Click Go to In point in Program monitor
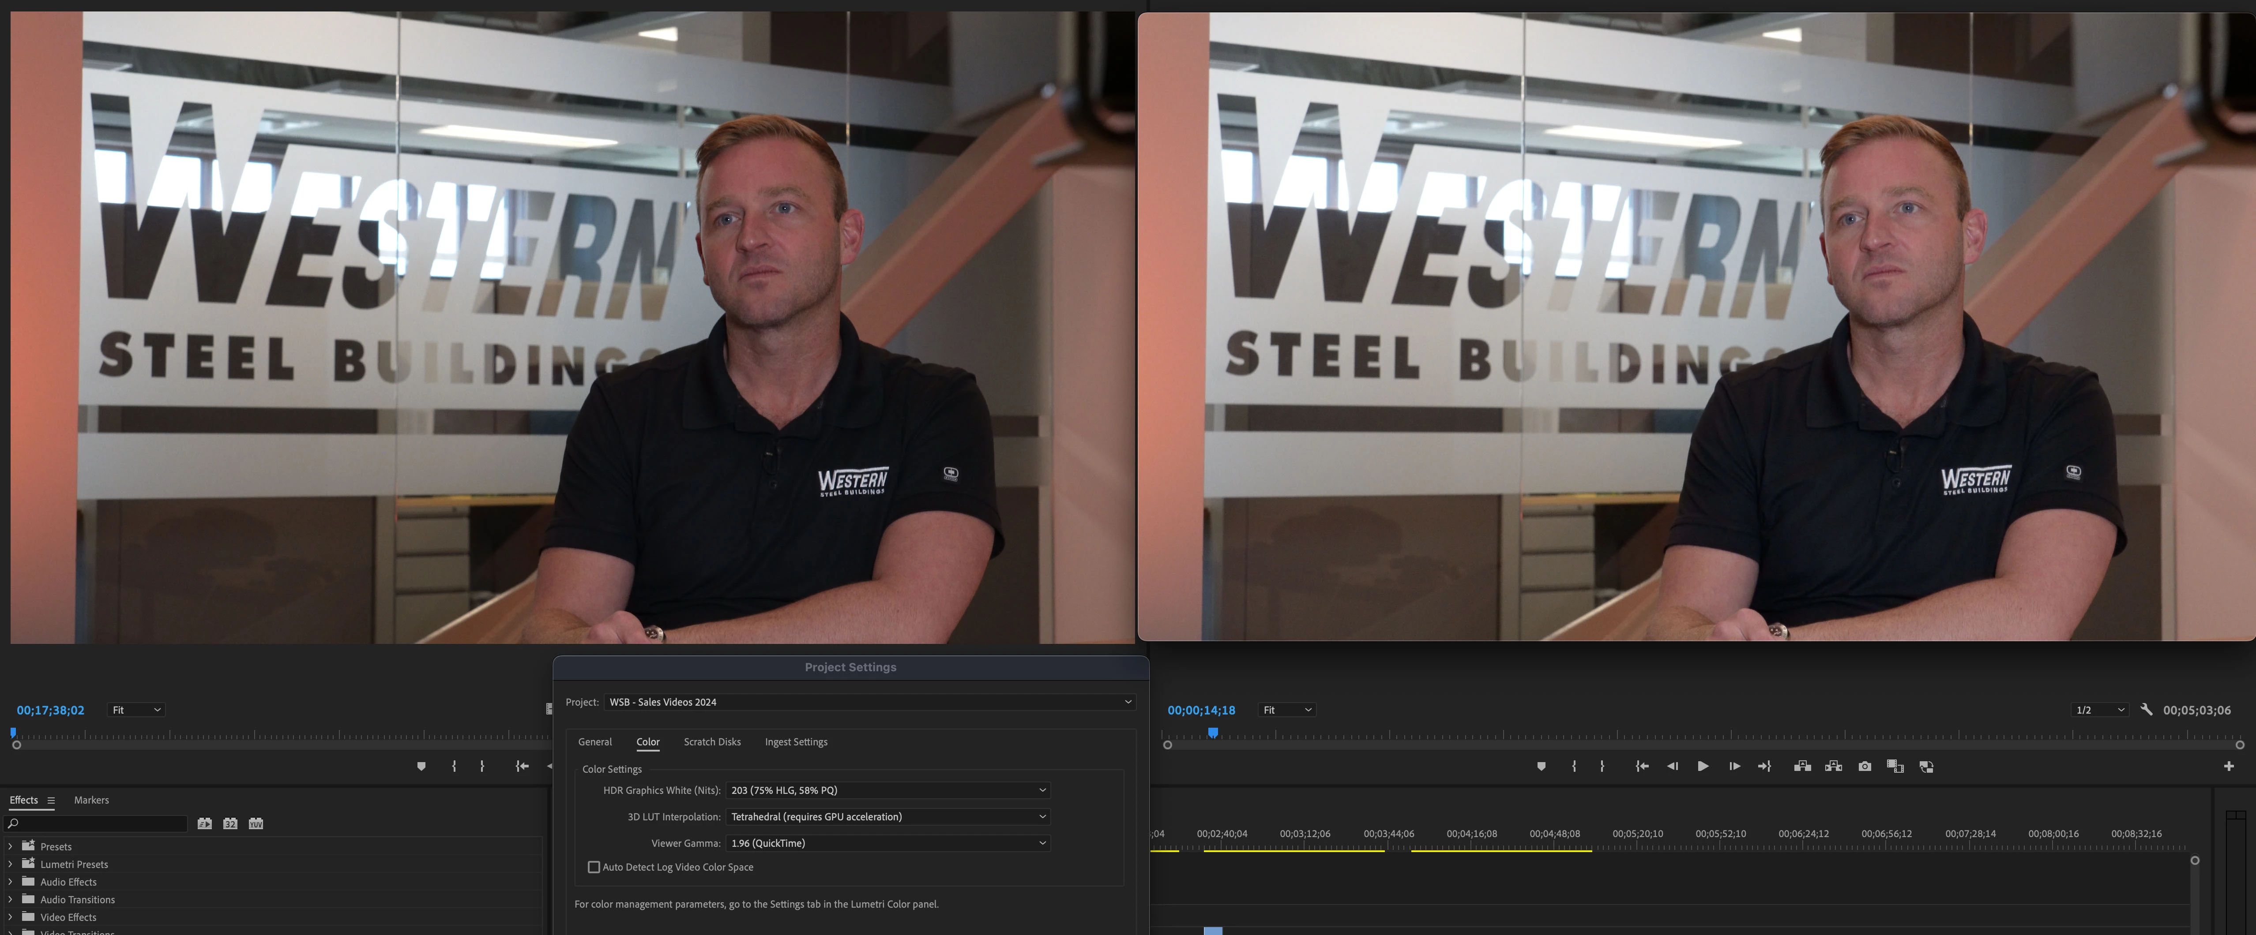 coord(1642,766)
